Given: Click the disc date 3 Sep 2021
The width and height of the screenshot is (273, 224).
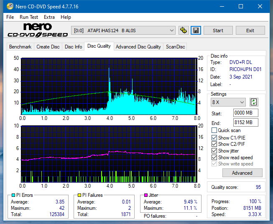Looking at the screenshot, I should tap(241, 77).
